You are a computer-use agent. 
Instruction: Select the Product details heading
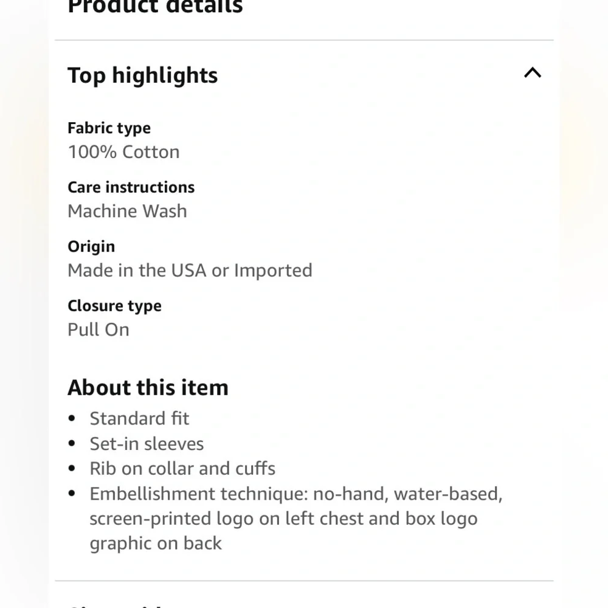tap(155, 7)
